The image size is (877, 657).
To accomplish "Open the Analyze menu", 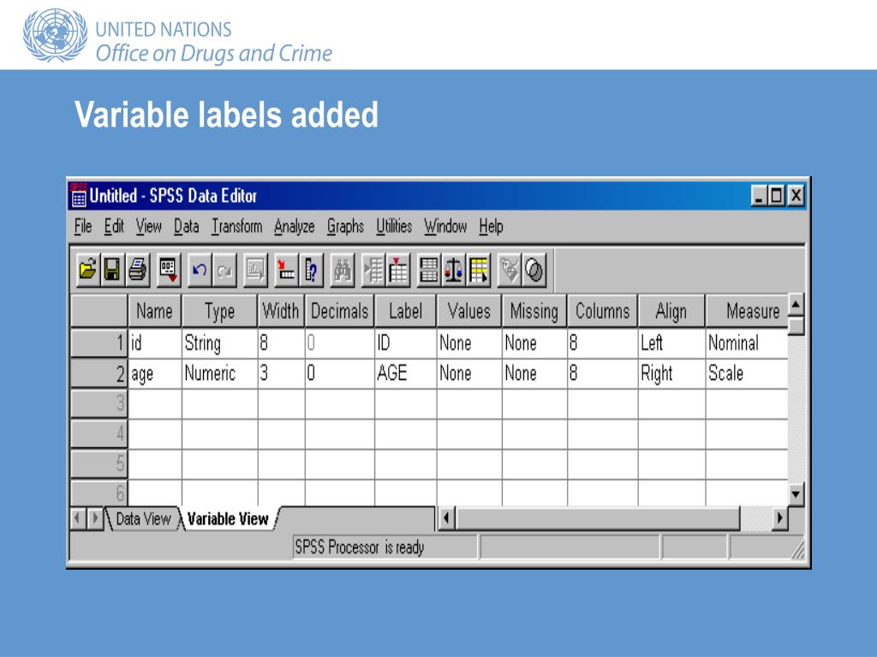I will click(x=295, y=226).
